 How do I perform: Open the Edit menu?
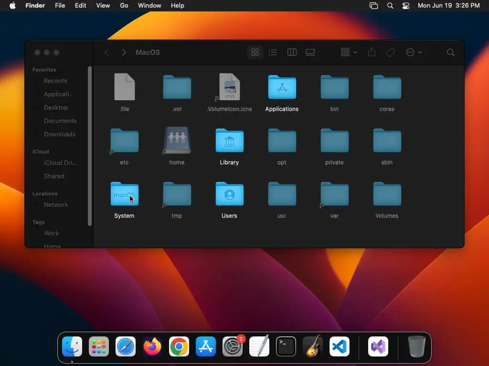80,6
